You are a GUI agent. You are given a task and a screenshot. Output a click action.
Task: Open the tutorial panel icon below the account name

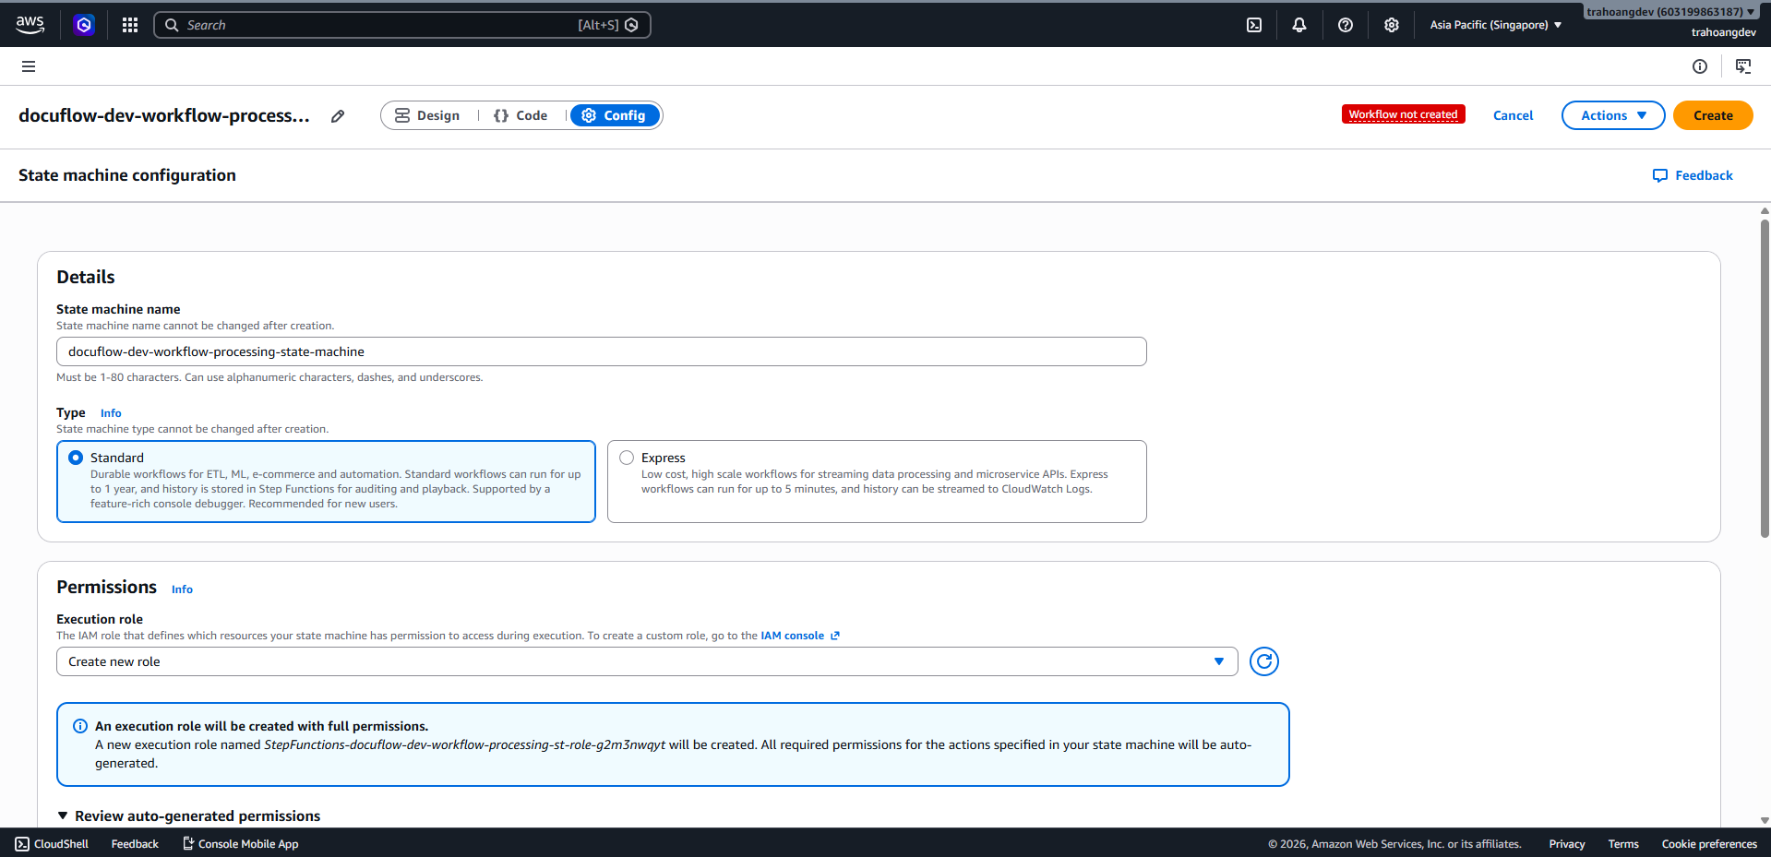(1743, 66)
